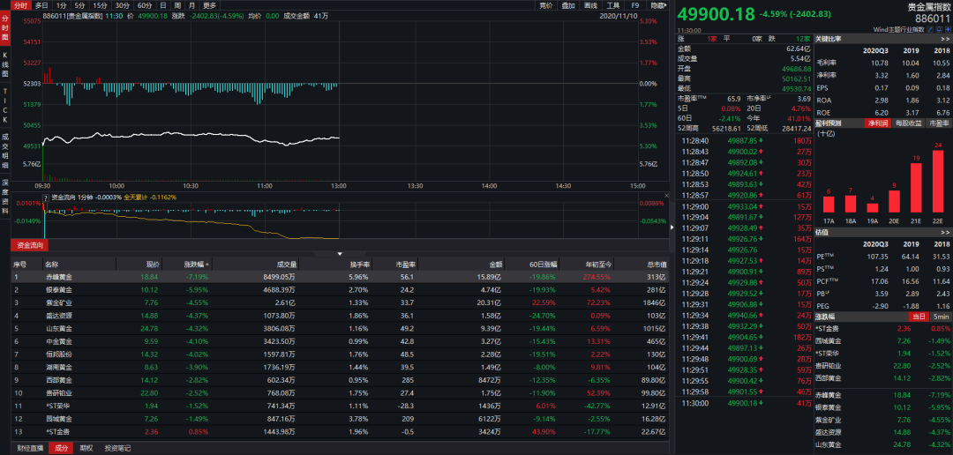This screenshot has width=953, height=455.
Task: Toggle 5min in the 涨跌幅 panel
Action: click(x=942, y=316)
